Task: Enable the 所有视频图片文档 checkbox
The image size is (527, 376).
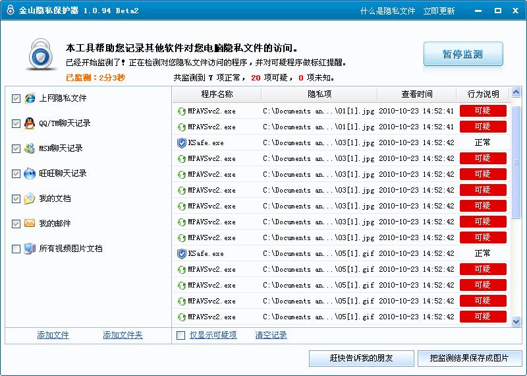Action: (16, 249)
